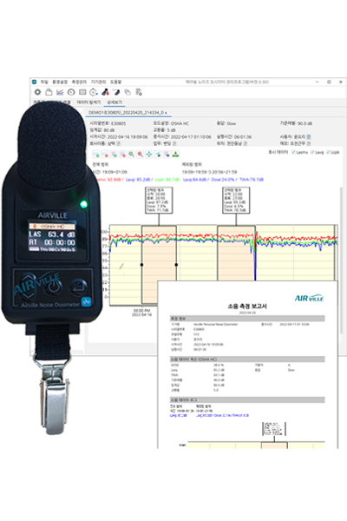Click the four-arrow pan icon
The image size is (347, 521).
[x=149, y=155]
